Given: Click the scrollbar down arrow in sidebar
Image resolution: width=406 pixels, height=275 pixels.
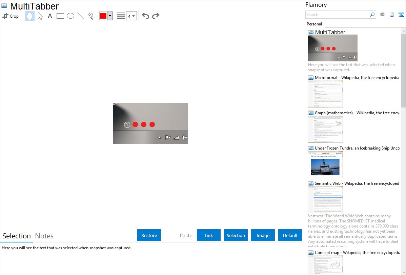Looking at the screenshot, I should pyautogui.click(x=403, y=272).
